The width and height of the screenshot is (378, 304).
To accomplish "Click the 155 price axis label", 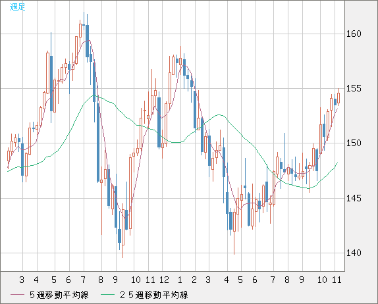I will point(354,88).
